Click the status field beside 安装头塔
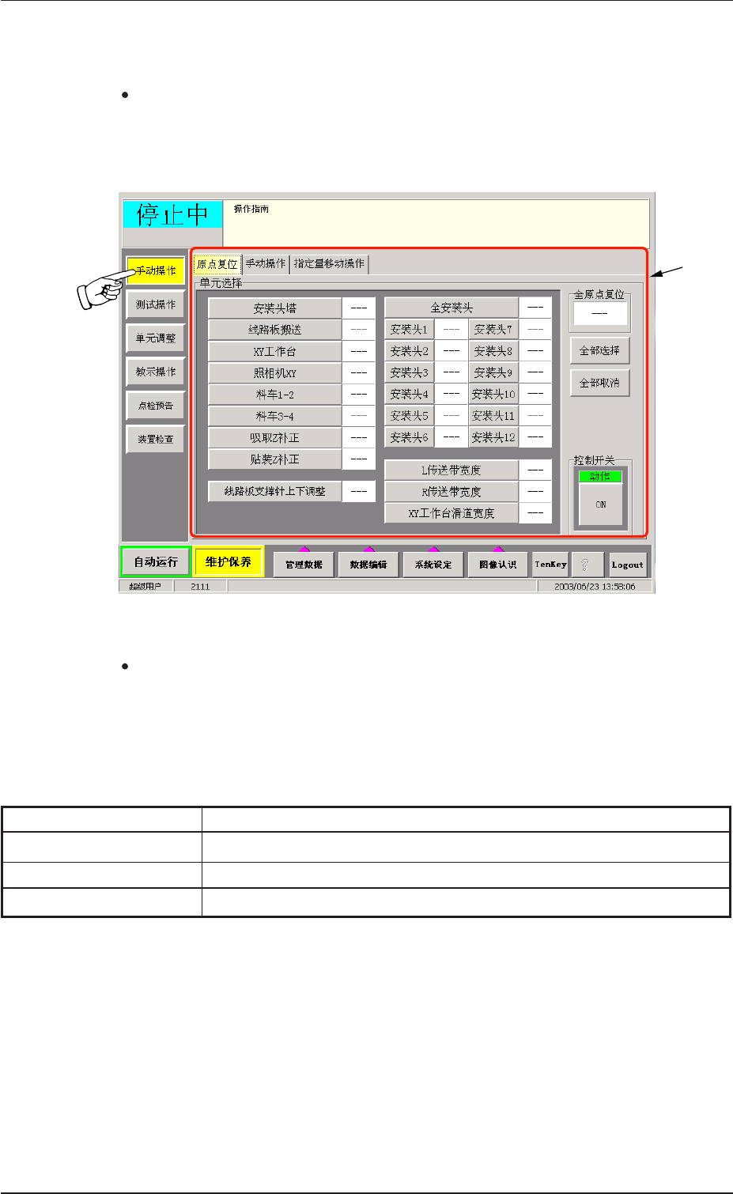This screenshot has width=733, height=1194. pos(359,308)
